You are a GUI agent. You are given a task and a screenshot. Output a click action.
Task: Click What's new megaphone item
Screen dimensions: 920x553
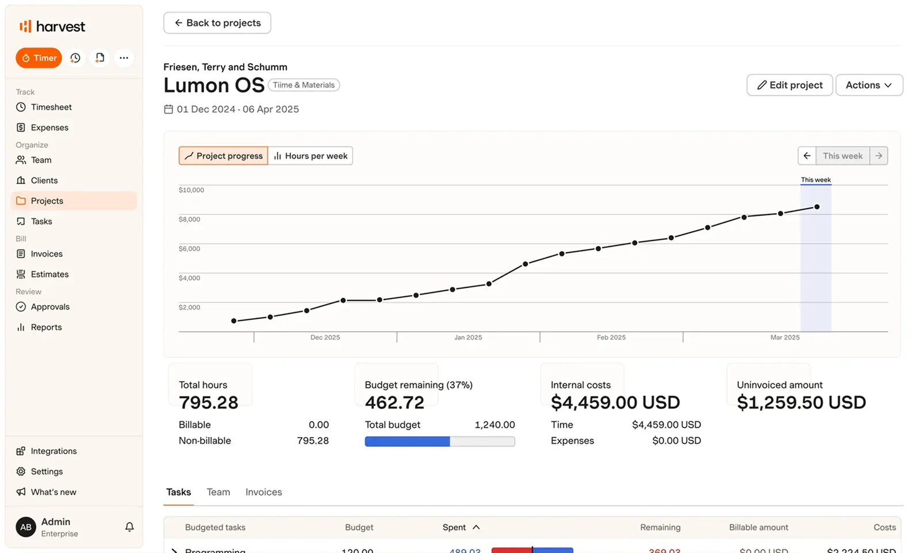point(74,492)
